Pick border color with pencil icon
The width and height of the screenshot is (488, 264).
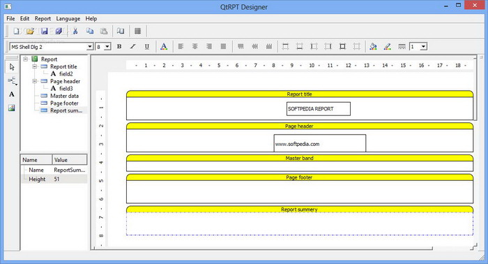(x=387, y=46)
